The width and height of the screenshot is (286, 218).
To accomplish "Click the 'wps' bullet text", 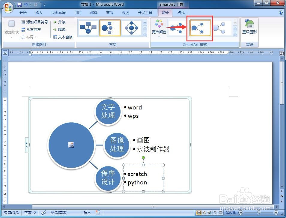I will pos(133,116).
